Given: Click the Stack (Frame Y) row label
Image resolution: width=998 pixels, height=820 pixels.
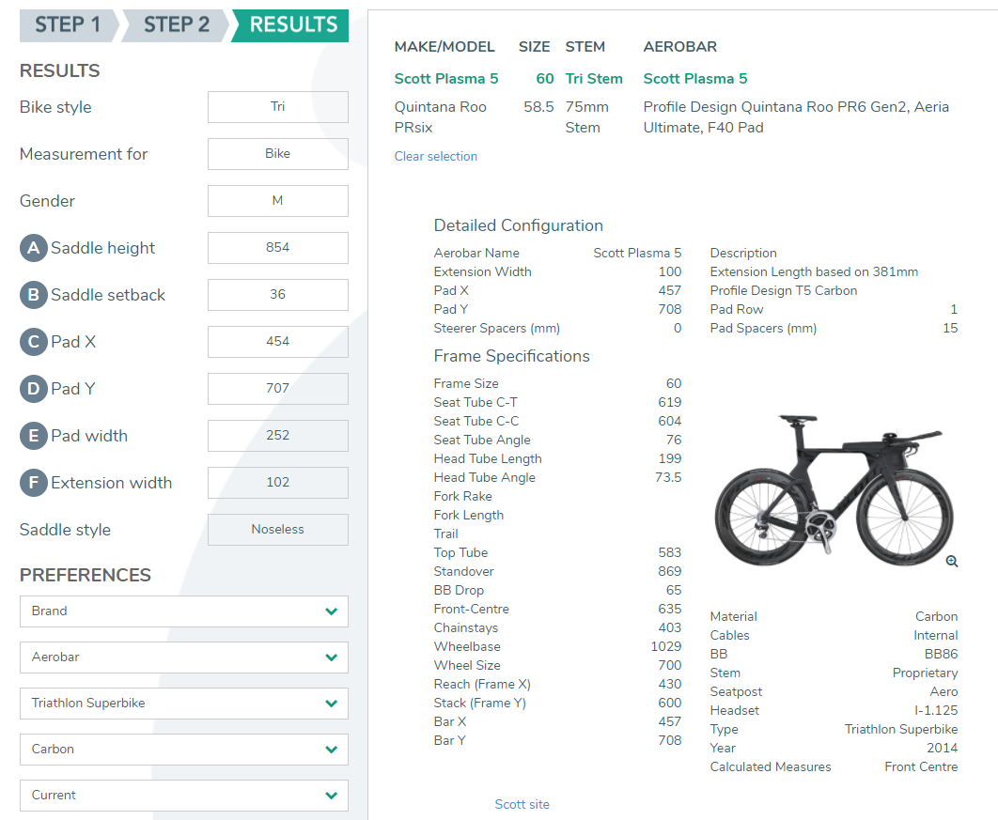Looking at the screenshot, I should coord(480,703).
